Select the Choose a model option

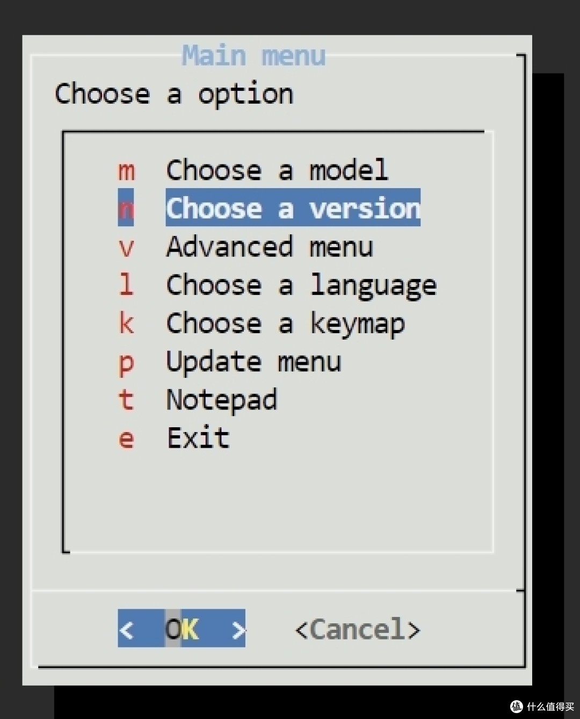pos(277,170)
